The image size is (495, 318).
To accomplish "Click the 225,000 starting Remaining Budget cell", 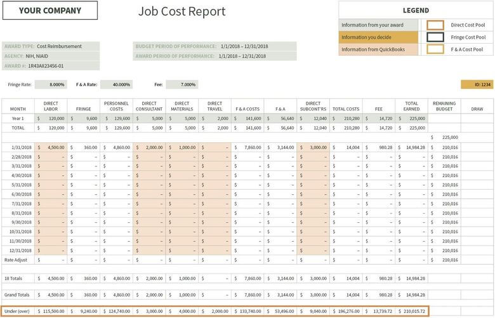I will tap(444, 137).
